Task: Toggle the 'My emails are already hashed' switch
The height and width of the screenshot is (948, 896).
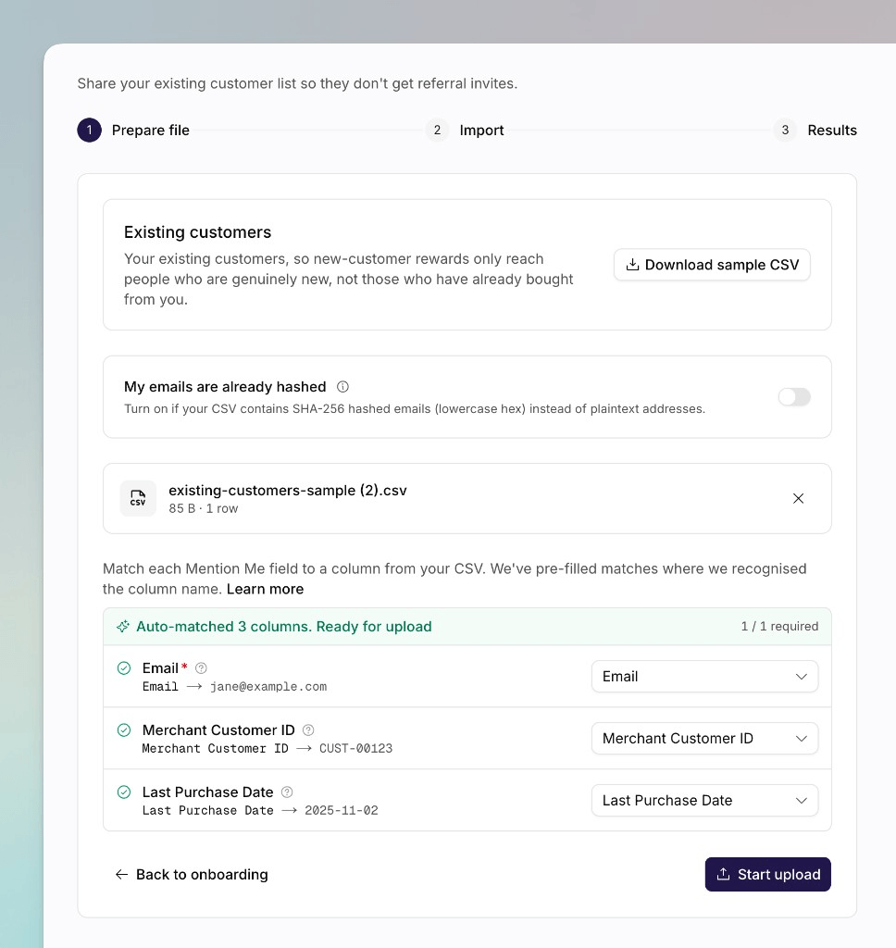Action: click(x=794, y=397)
